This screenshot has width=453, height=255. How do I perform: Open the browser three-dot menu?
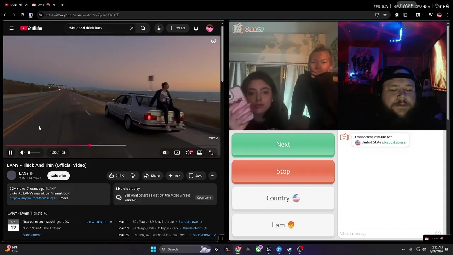[447, 15]
